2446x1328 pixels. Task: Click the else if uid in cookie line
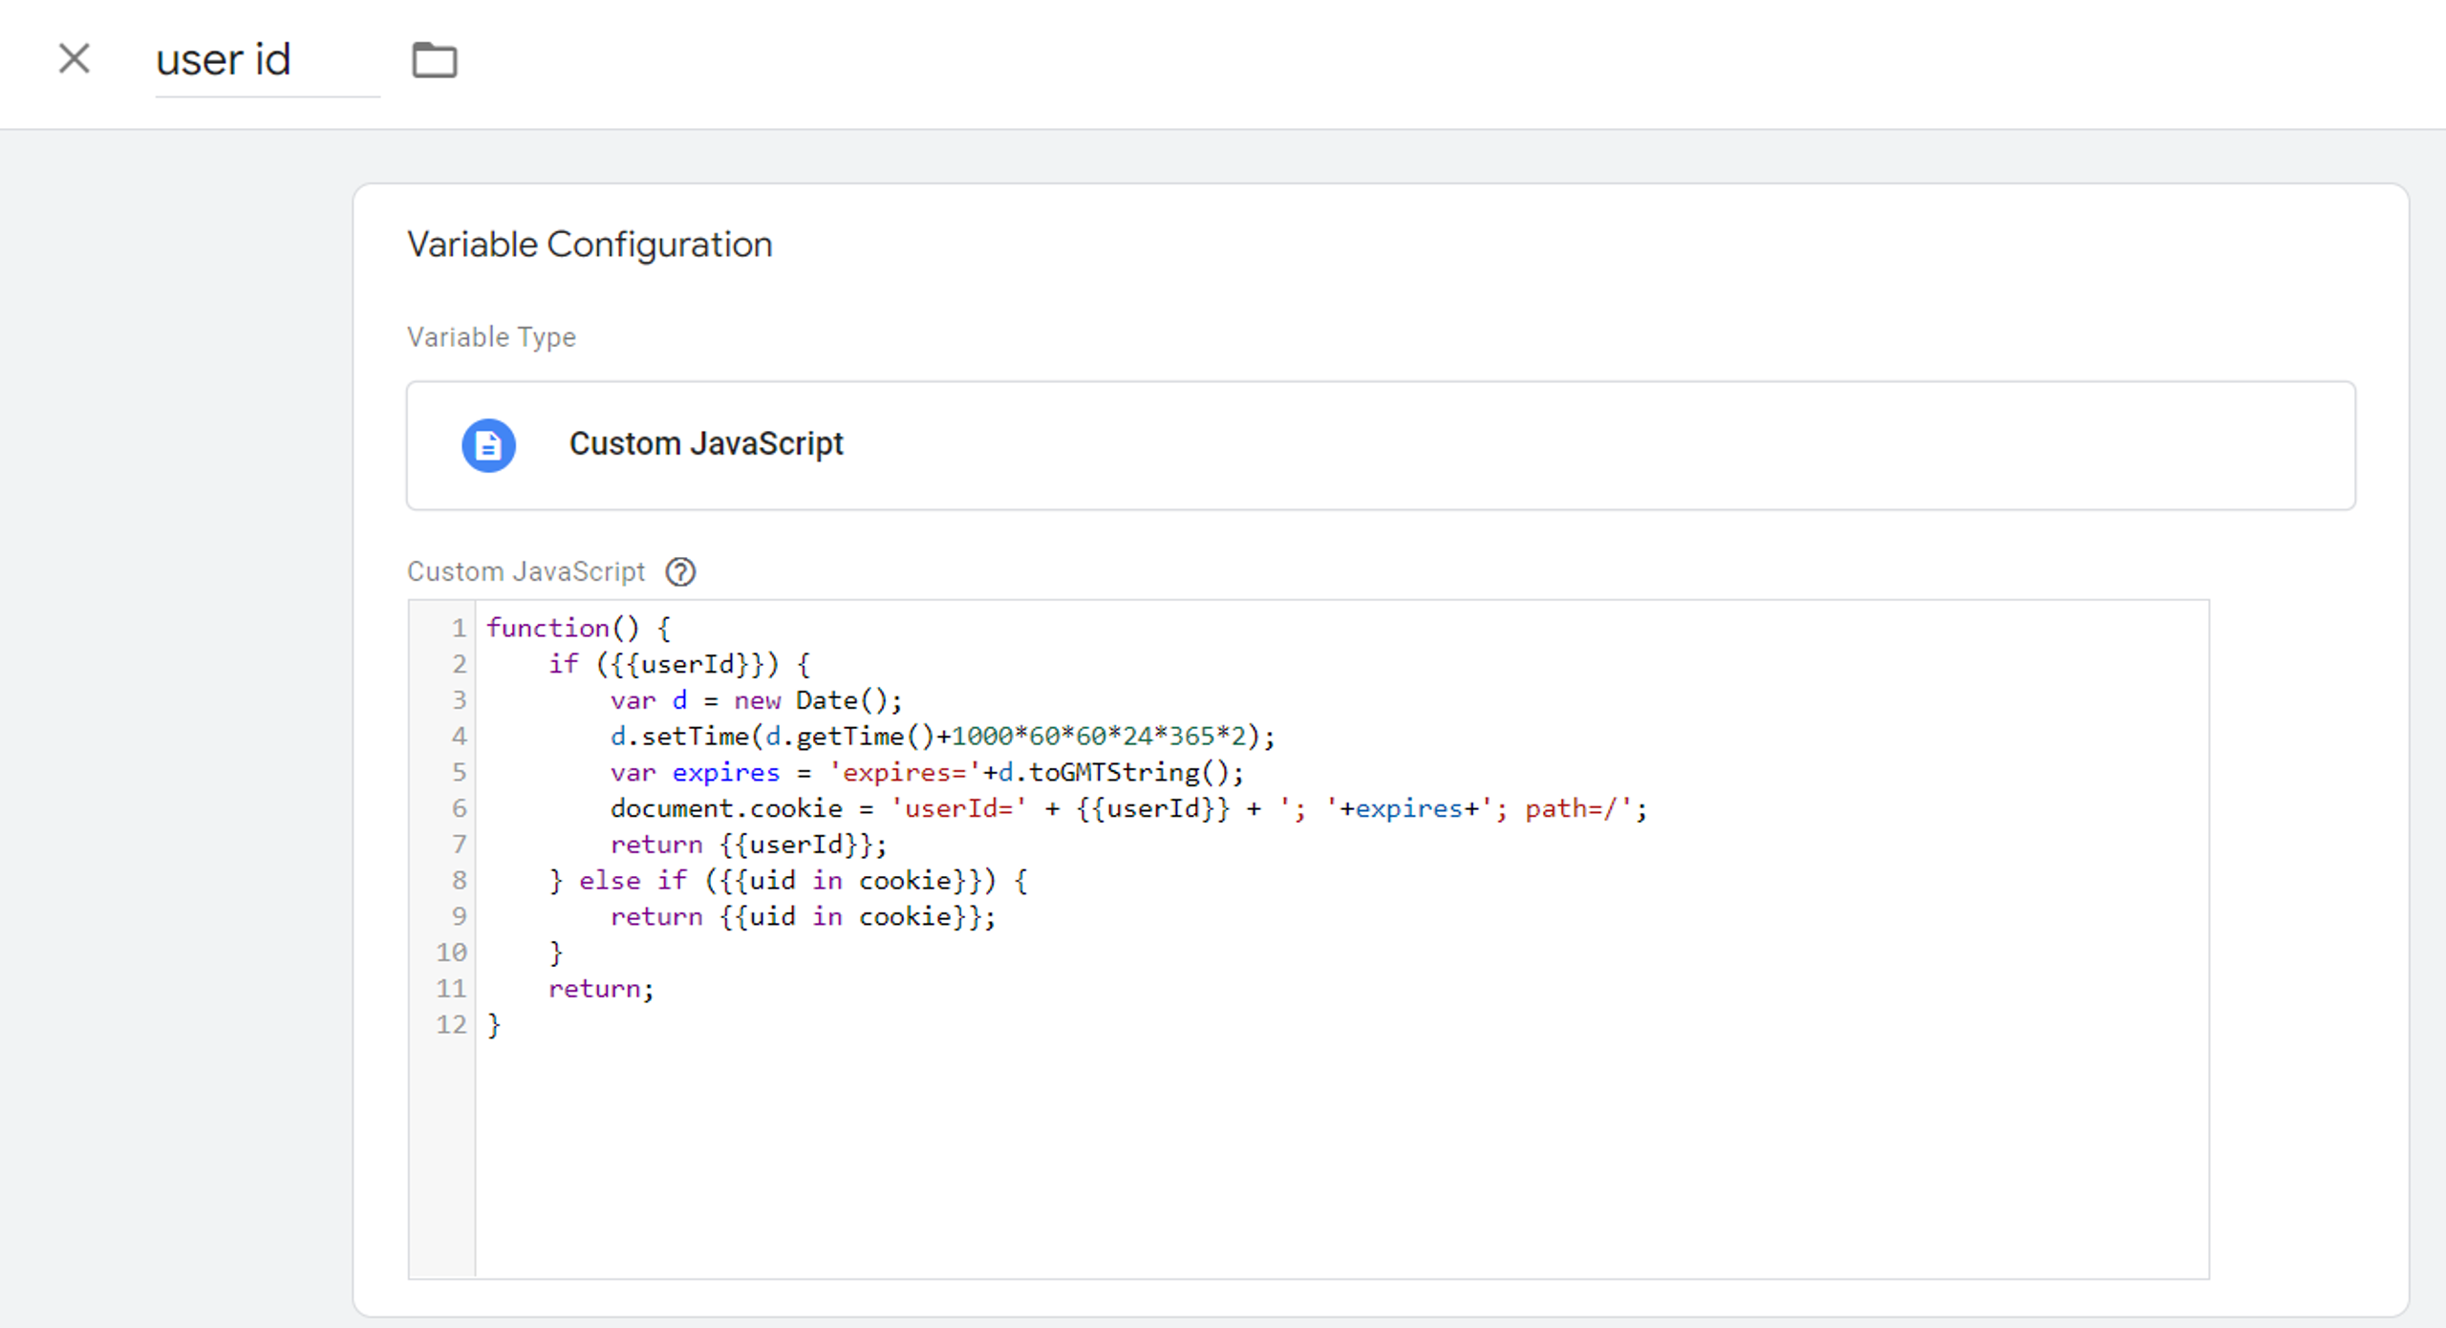pyautogui.click(x=788, y=880)
